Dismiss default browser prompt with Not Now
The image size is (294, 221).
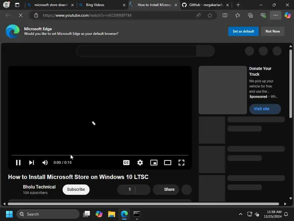(x=273, y=31)
